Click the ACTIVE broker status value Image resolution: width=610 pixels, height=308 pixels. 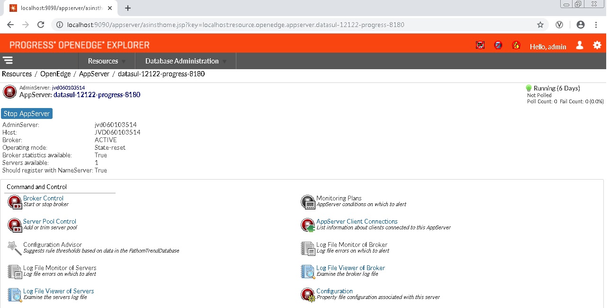(x=106, y=140)
